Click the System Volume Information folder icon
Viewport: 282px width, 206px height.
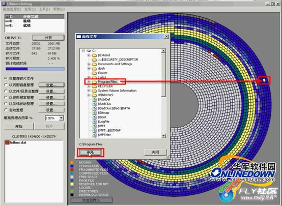point(94,91)
